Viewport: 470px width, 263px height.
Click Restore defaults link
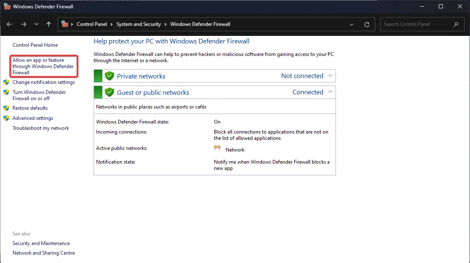pos(30,108)
